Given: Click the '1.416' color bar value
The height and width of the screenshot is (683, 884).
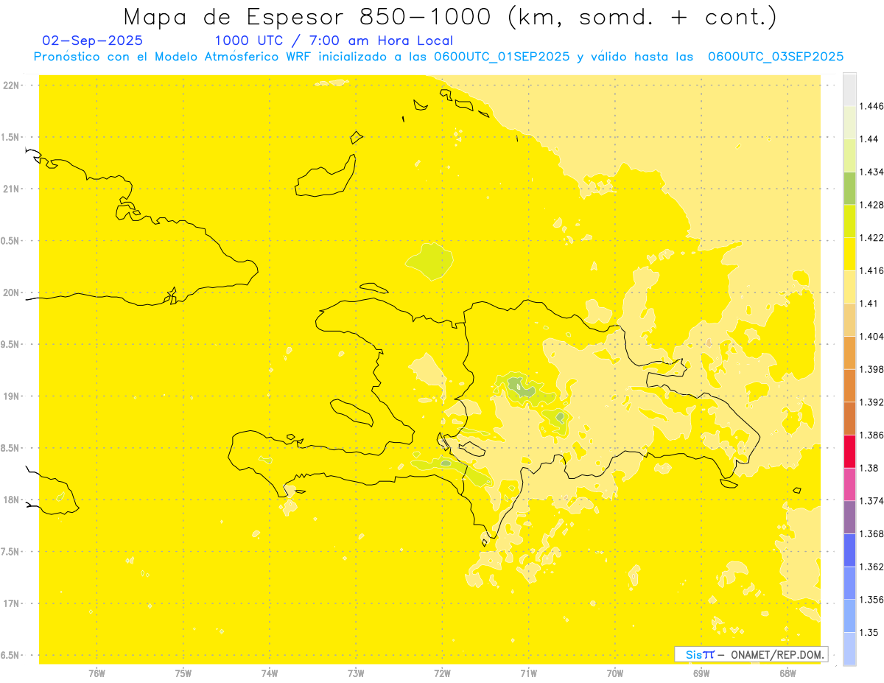Looking at the screenshot, I should 871,270.
